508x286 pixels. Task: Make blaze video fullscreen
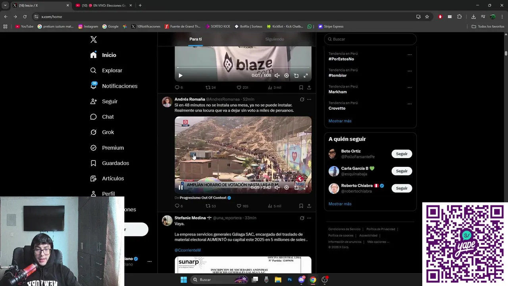click(x=306, y=75)
